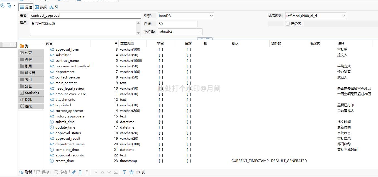Click the delete trash icon in the bottom toolbar

point(87,172)
